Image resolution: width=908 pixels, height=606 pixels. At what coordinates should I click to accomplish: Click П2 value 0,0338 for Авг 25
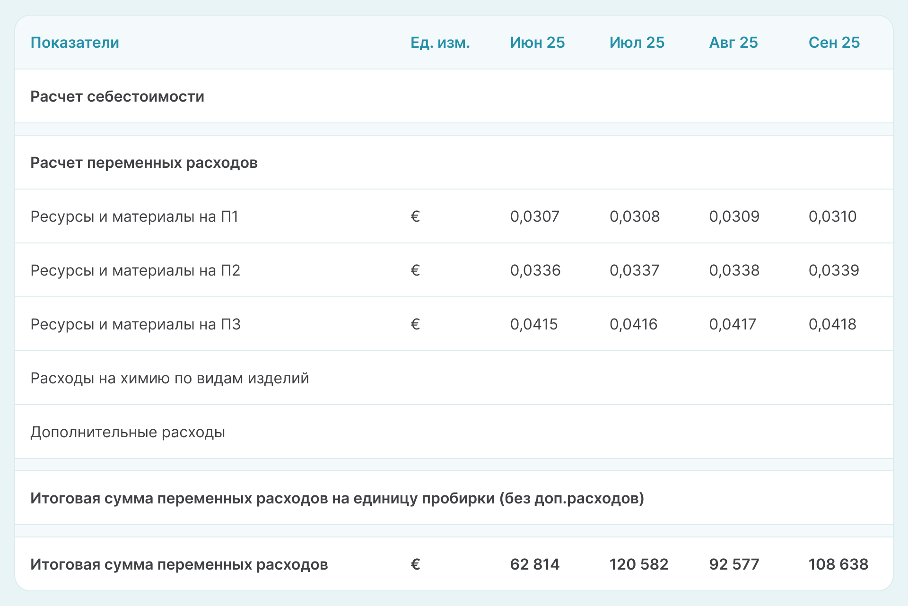734,270
